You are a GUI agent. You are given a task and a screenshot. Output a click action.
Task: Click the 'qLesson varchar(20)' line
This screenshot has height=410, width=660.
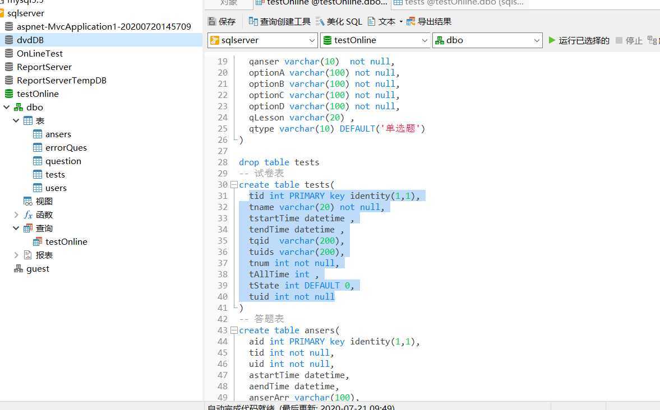(x=301, y=117)
